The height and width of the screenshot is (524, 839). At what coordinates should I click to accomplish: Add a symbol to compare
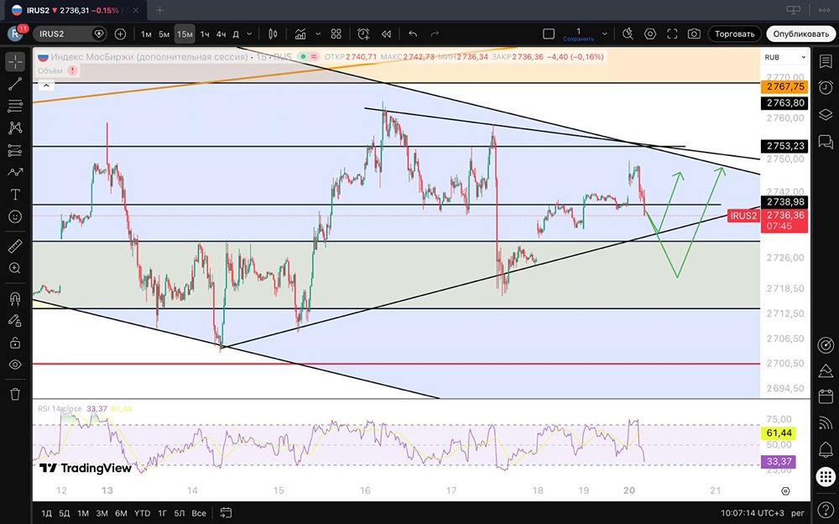pyautogui.click(x=120, y=34)
